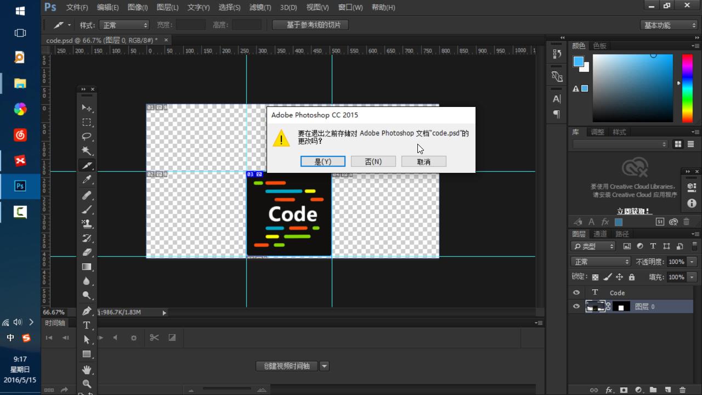Select the Clone Stamp tool
702x395 pixels.
tap(87, 224)
